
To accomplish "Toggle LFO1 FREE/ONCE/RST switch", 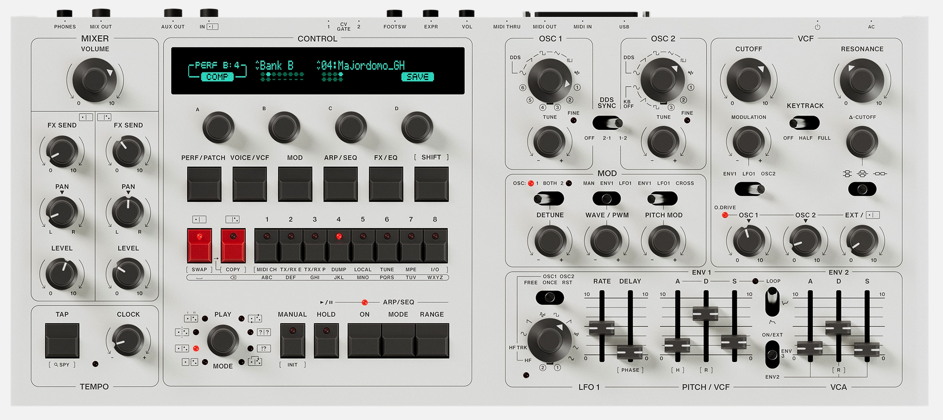I will pyautogui.click(x=550, y=298).
